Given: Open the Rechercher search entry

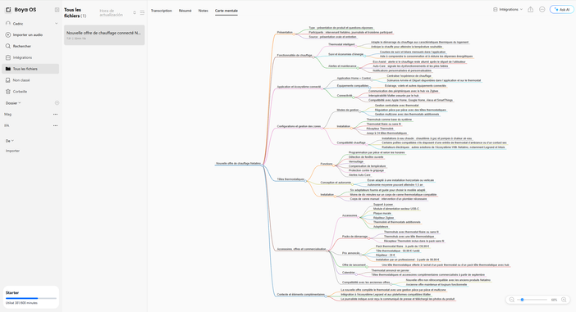Looking at the screenshot, I should pyautogui.click(x=30, y=46).
